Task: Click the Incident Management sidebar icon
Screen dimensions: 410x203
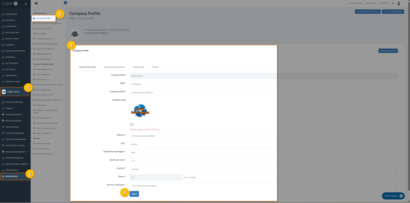Action: coord(3,158)
